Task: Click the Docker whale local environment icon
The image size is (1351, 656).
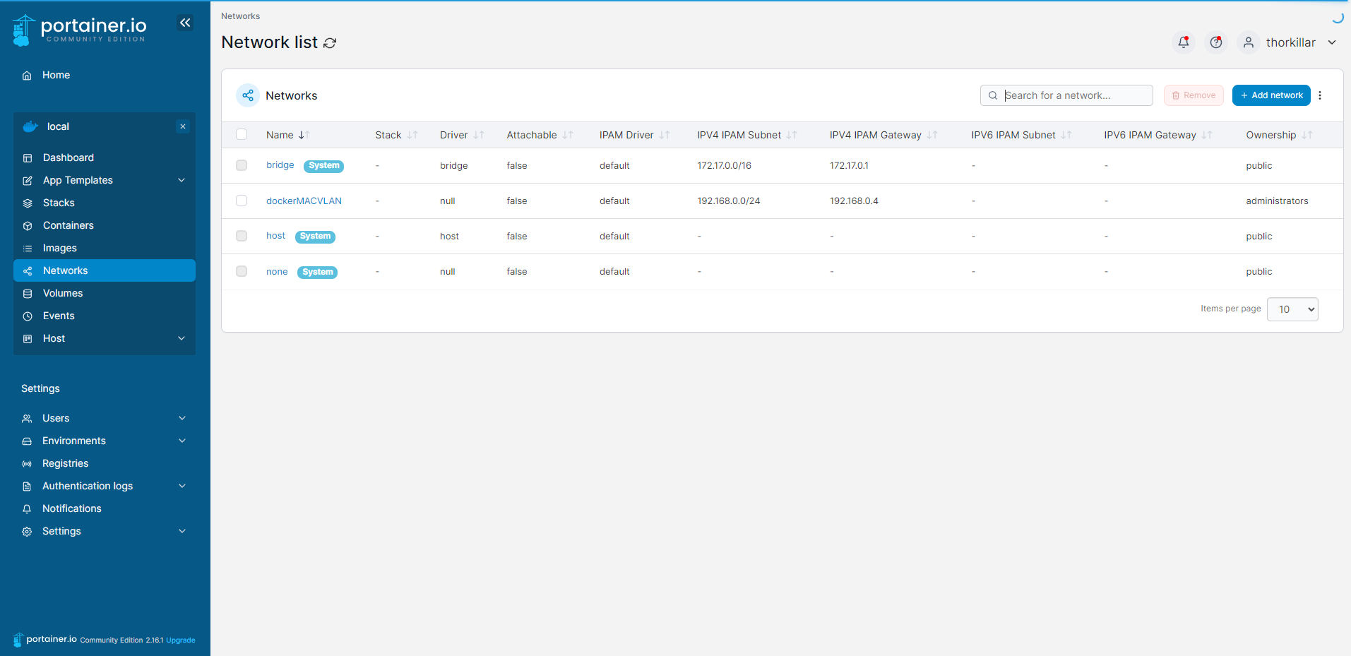Action: coord(30,126)
